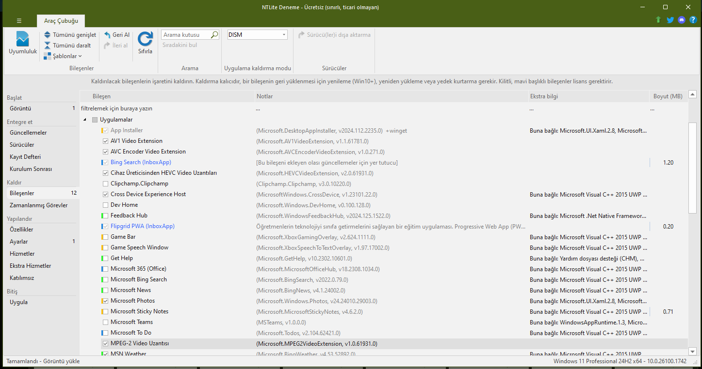Open the Şablonlar dropdown
The width and height of the screenshot is (702, 369).
[x=63, y=56]
